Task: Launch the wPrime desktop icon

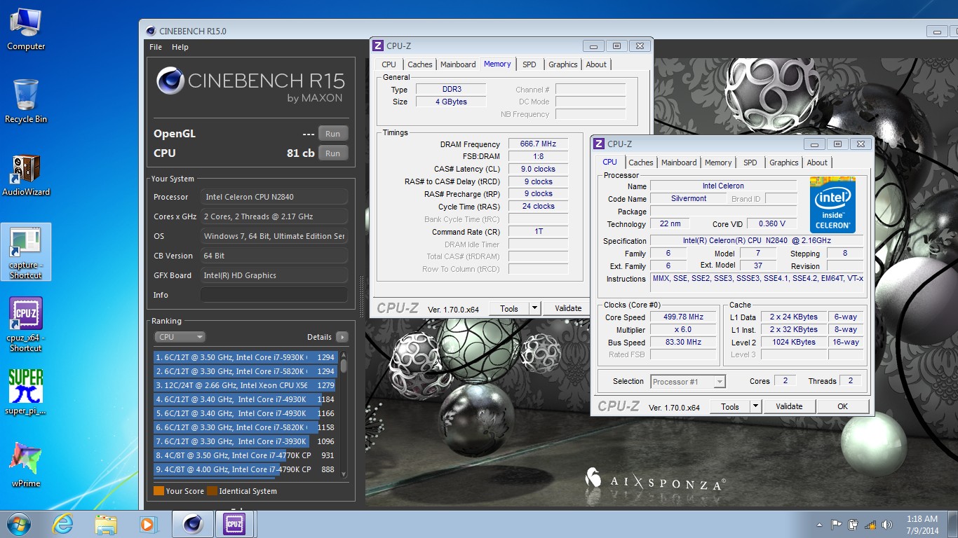Action: 26,464
